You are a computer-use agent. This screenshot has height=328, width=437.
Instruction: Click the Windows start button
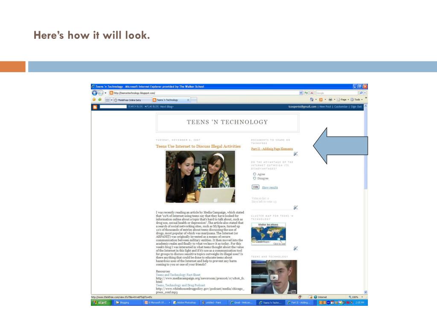tap(101, 303)
